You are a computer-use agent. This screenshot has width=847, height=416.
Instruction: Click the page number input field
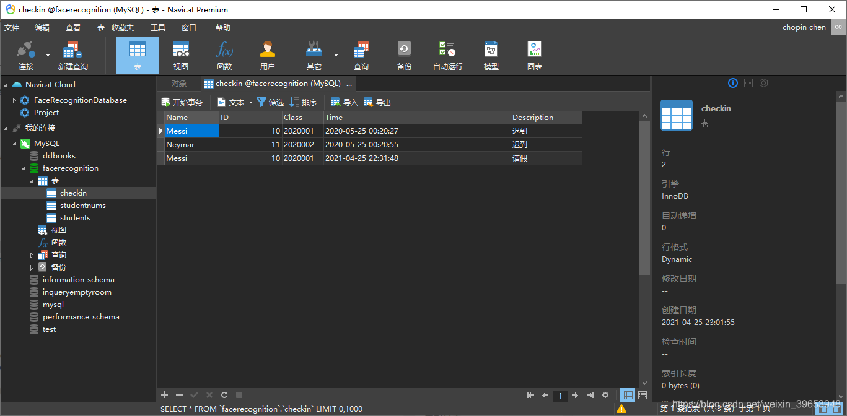560,394
